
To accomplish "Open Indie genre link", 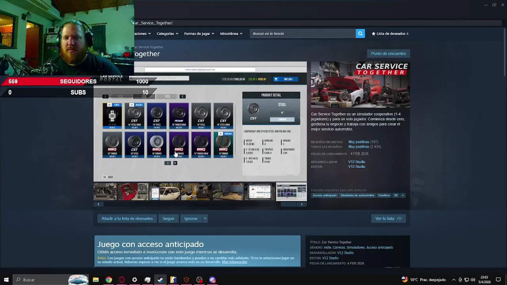I will click(327, 247).
